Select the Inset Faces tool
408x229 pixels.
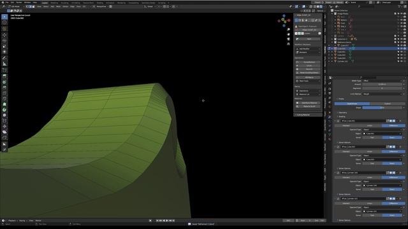[4, 82]
